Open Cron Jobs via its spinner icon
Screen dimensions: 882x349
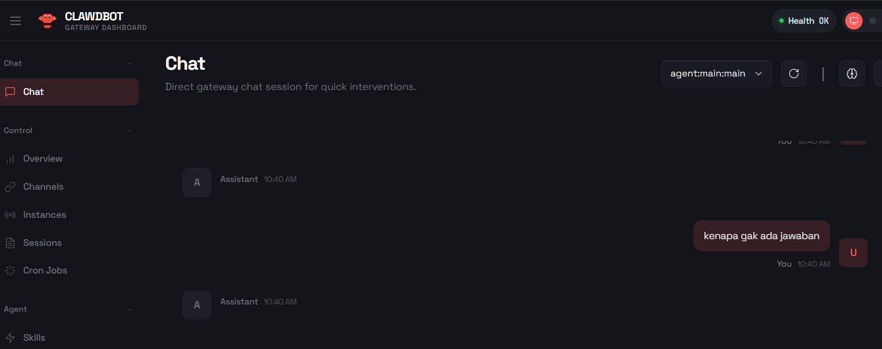(10, 271)
